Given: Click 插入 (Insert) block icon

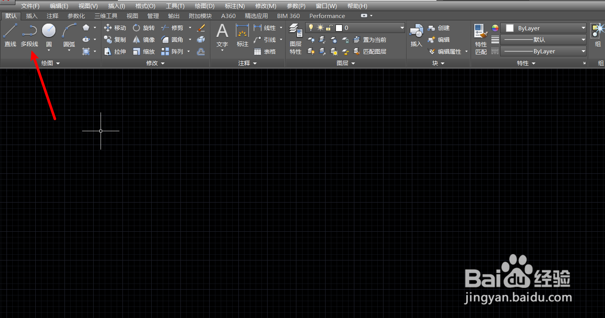Looking at the screenshot, I should coord(416,35).
